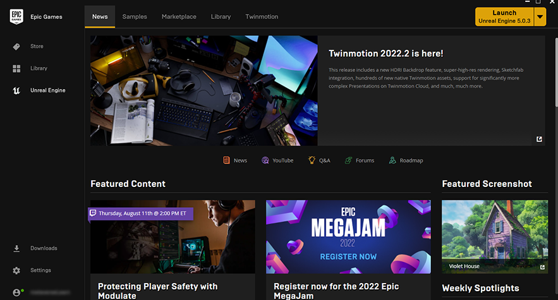The width and height of the screenshot is (558, 300).
Task: Switch to the Marketplace tab
Action: pyautogui.click(x=179, y=16)
